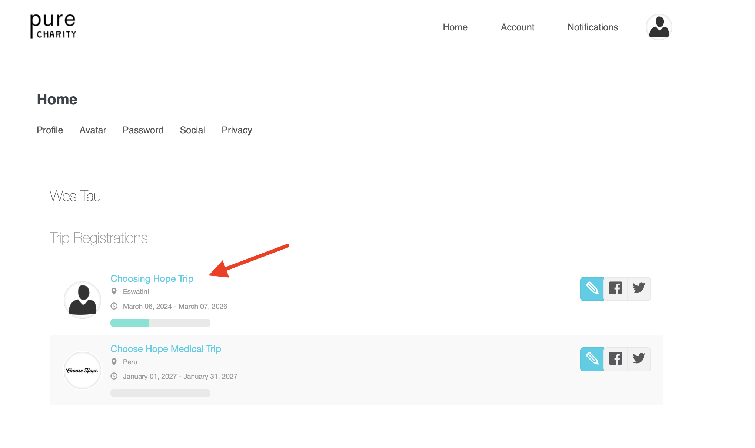This screenshot has height=448, width=755.
Task: Switch to the Social tab
Action: [193, 130]
